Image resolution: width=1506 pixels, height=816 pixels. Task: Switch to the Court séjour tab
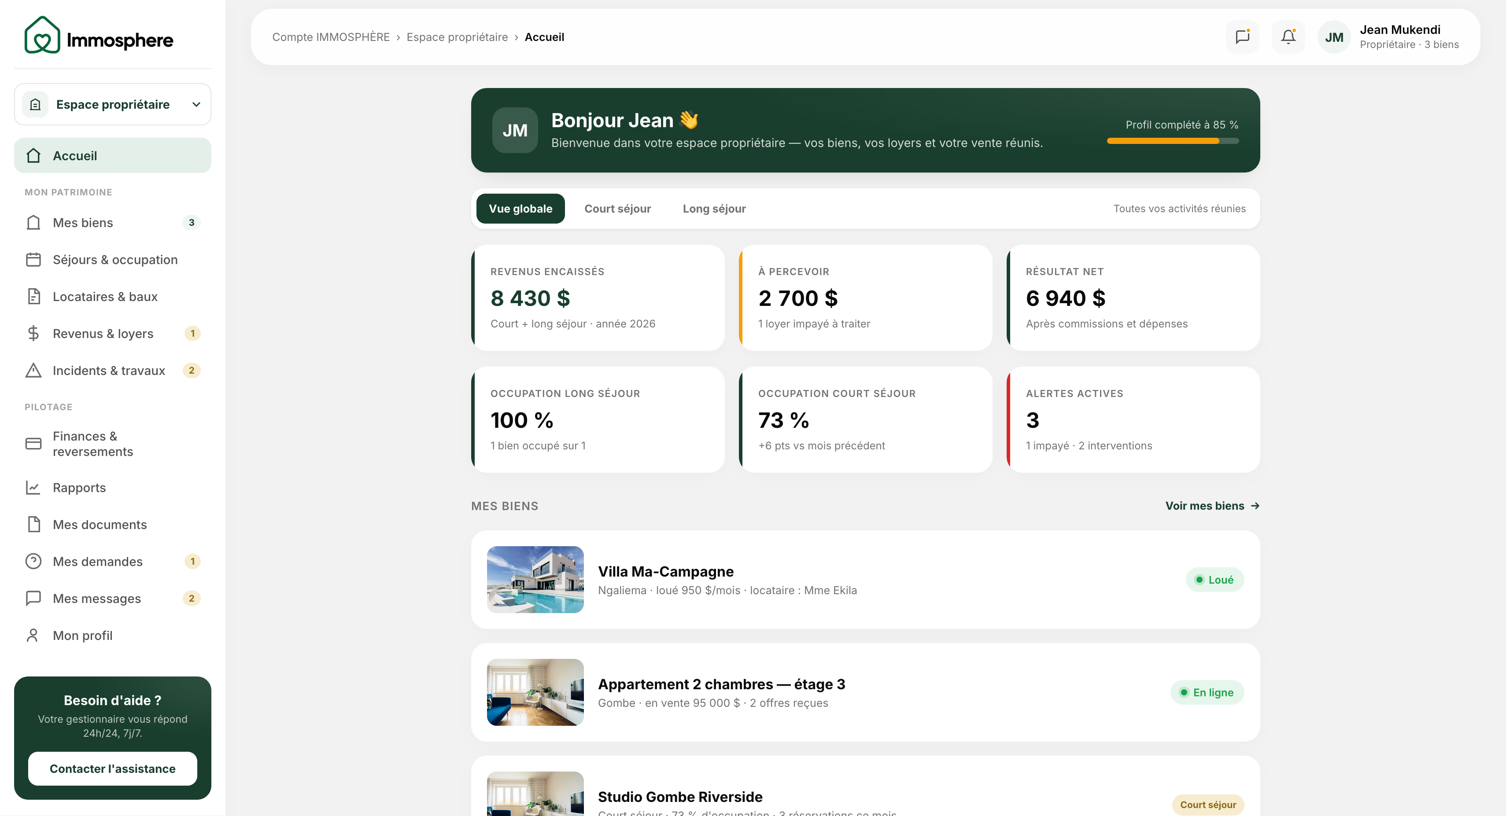pyautogui.click(x=617, y=209)
